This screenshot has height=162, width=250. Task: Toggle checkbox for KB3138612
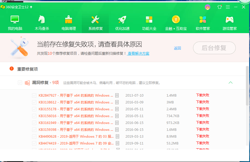click(34, 102)
